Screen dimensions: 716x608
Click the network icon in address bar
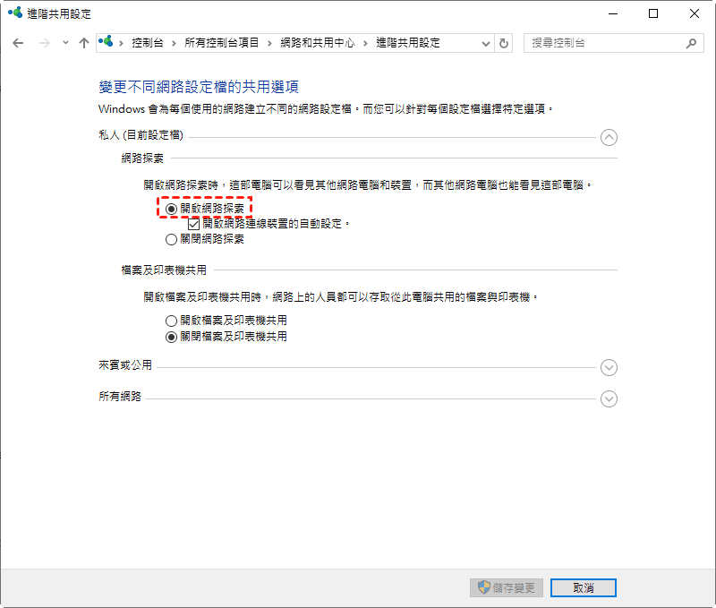pyautogui.click(x=107, y=42)
